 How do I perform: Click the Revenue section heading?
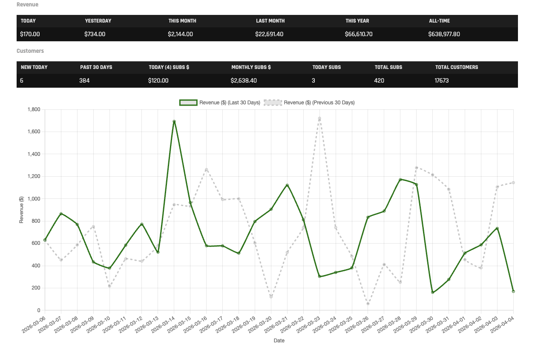27,5
